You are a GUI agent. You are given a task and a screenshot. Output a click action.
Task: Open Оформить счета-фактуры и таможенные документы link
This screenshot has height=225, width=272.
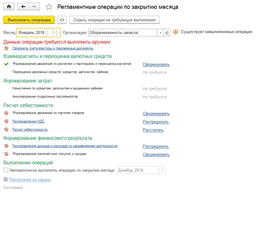pos(53,48)
